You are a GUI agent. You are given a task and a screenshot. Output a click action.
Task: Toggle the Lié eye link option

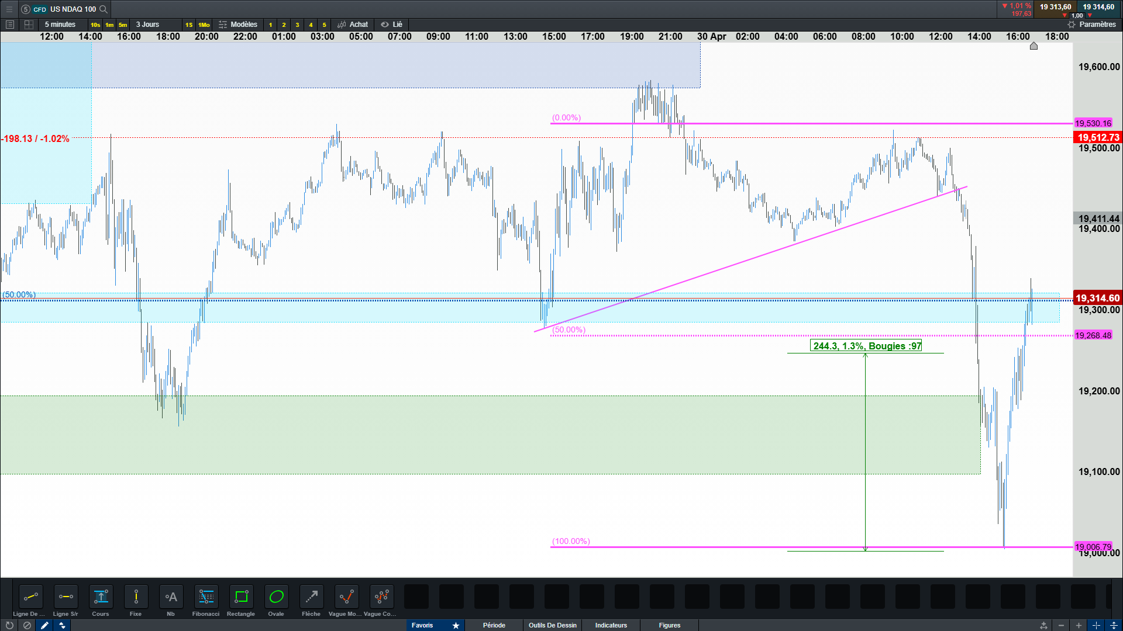[392, 25]
